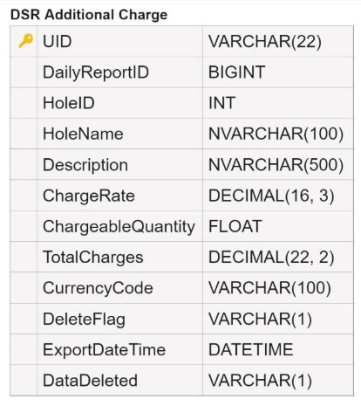Click the DSR Additional Charge table title
This screenshot has height=406, width=361.
click(x=89, y=15)
